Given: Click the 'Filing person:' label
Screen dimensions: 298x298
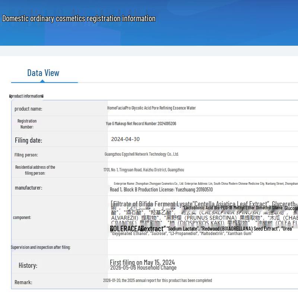Looking at the screenshot, I should click(26, 155).
